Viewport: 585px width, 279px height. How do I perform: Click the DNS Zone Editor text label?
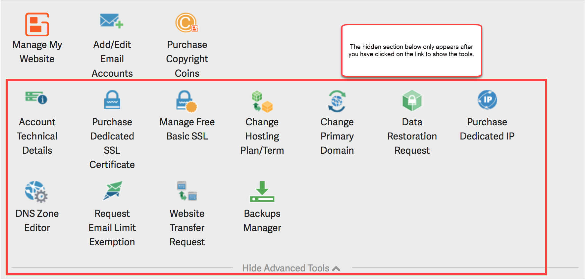coord(37,220)
